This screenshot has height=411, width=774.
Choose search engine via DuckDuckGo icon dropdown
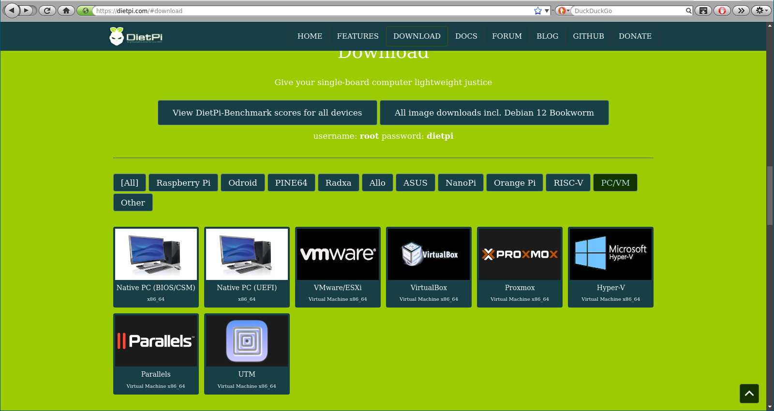(563, 11)
